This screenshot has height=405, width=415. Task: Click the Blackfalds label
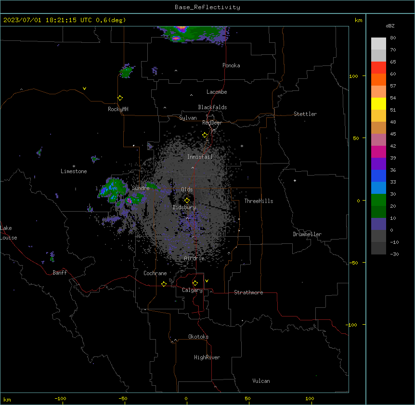tap(212, 107)
